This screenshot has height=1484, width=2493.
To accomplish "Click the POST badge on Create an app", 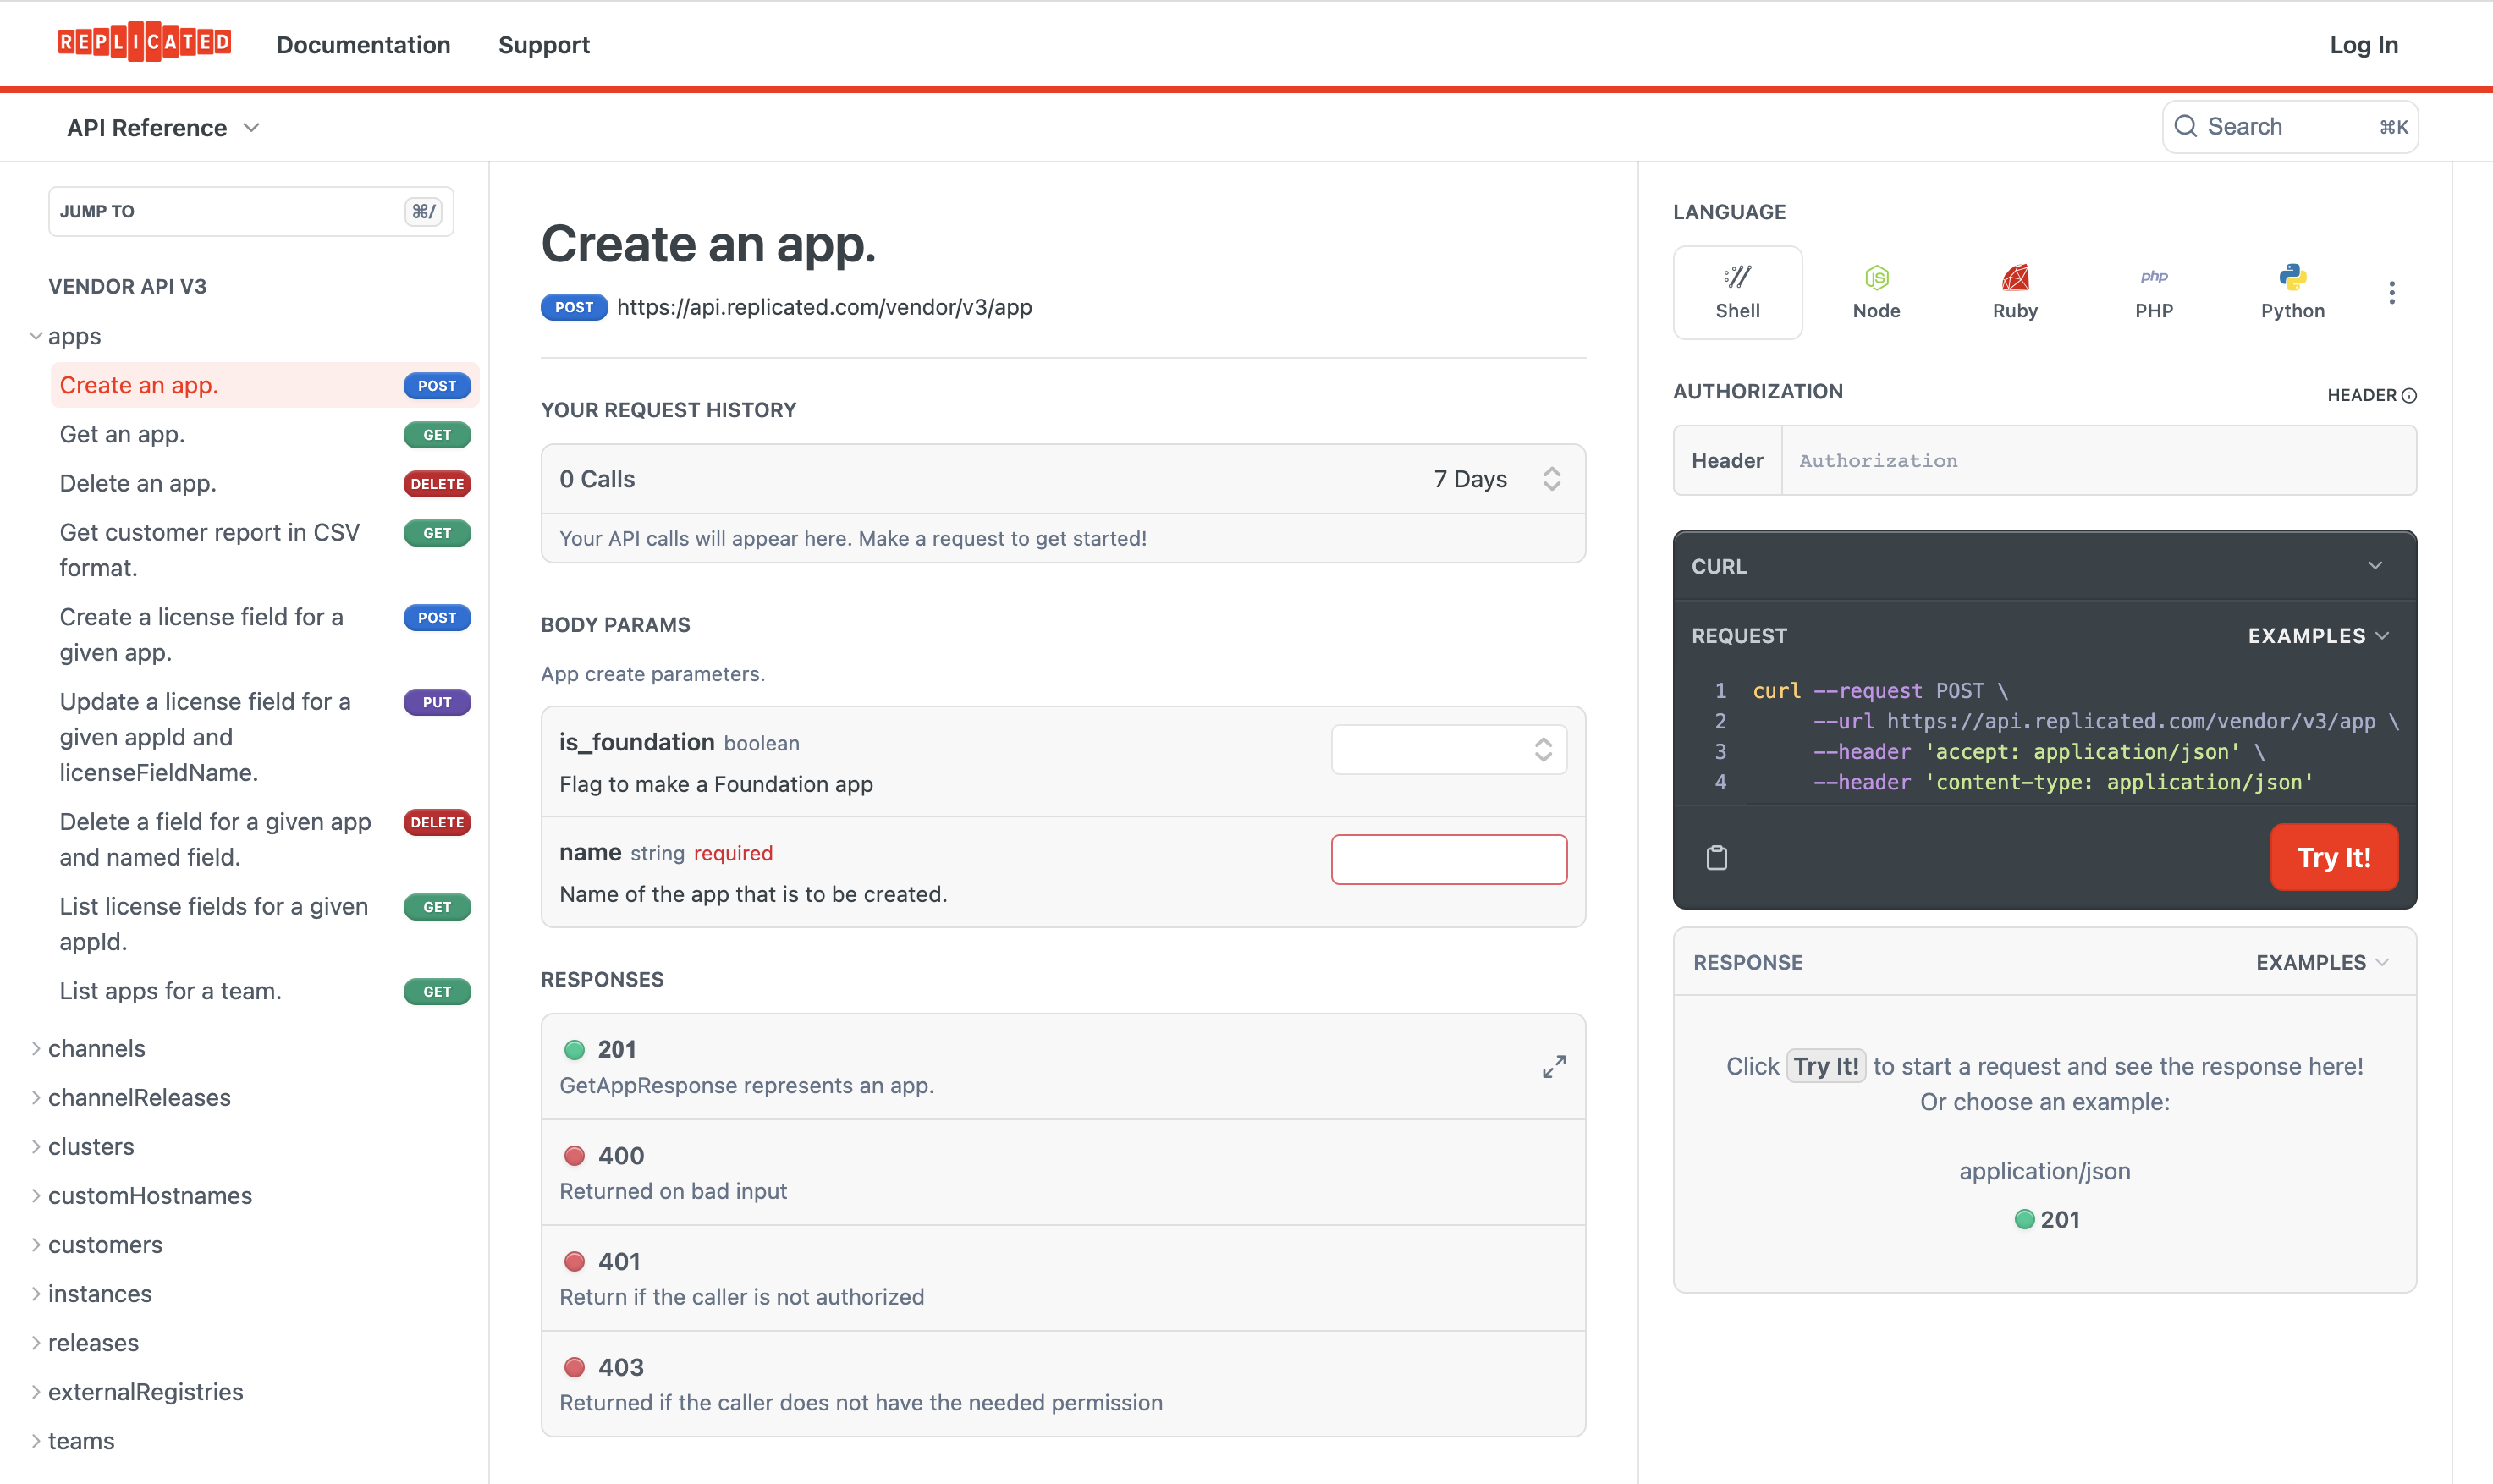I will (437, 385).
